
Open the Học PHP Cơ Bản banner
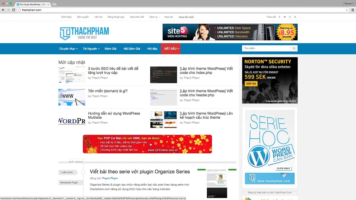pos(147,144)
